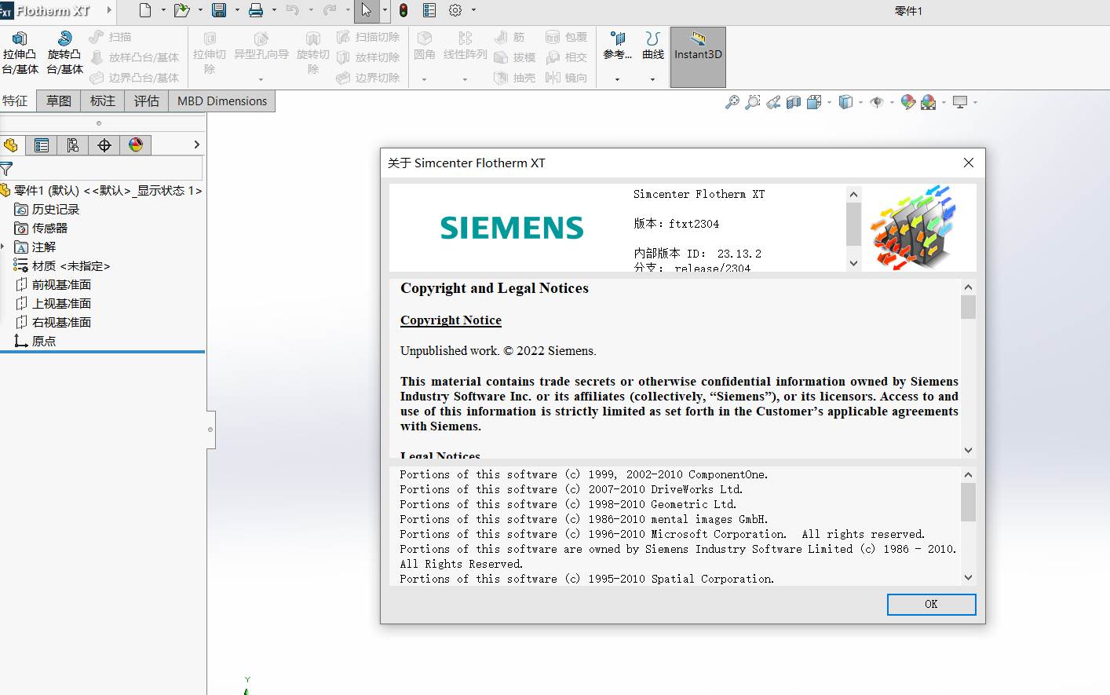
Task: Open dropdown arrow next to Options gear
Action: click(473, 10)
